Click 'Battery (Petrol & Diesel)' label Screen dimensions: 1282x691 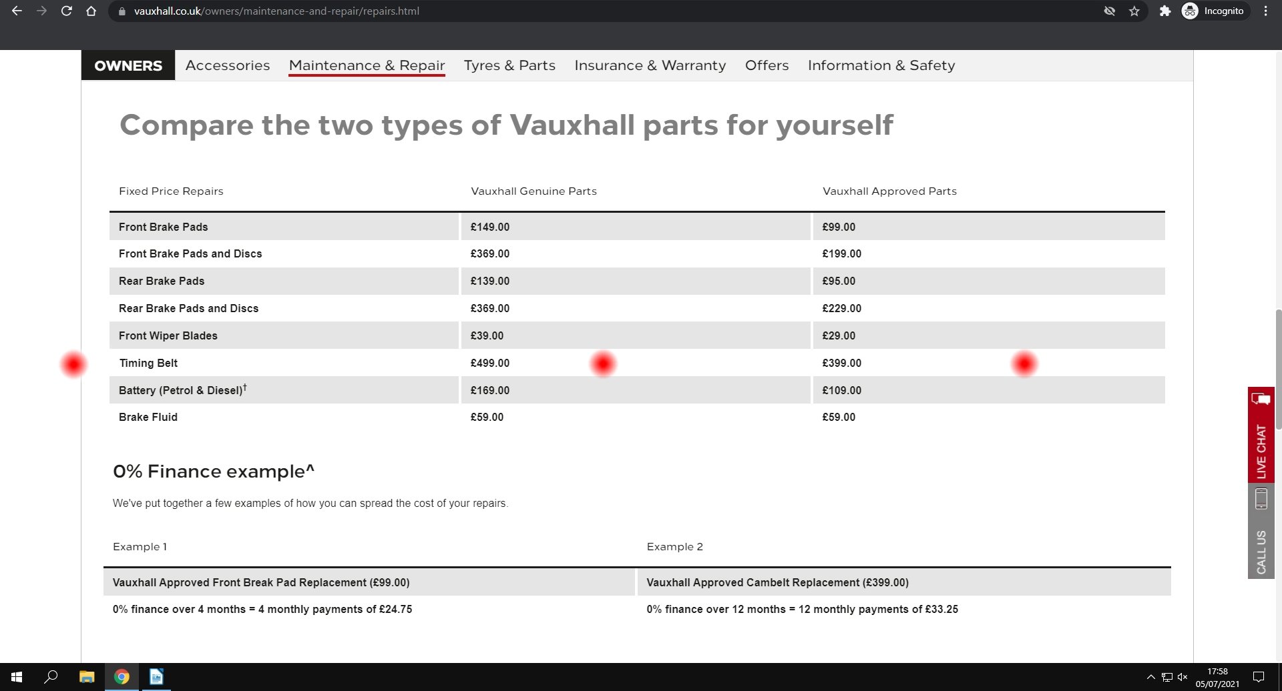point(183,390)
